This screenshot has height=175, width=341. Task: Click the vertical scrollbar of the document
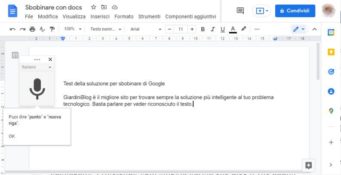pos(318,61)
